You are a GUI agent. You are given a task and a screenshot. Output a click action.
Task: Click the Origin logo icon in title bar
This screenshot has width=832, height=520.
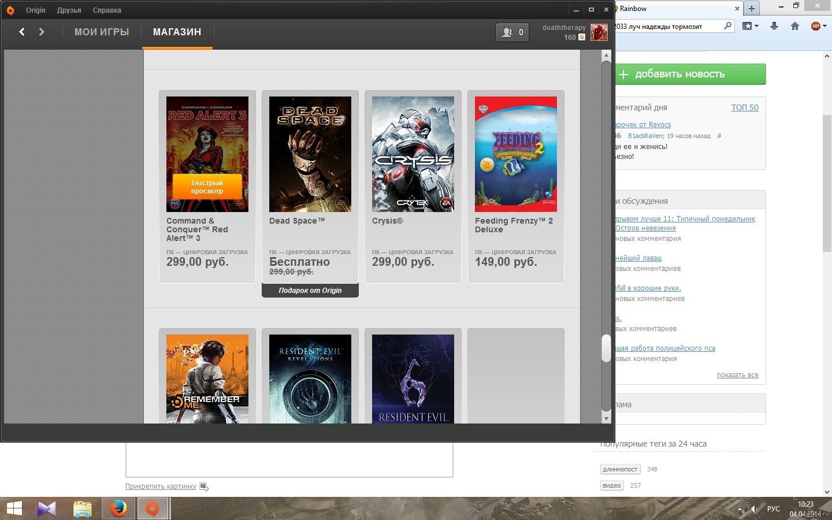click(10, 10)
